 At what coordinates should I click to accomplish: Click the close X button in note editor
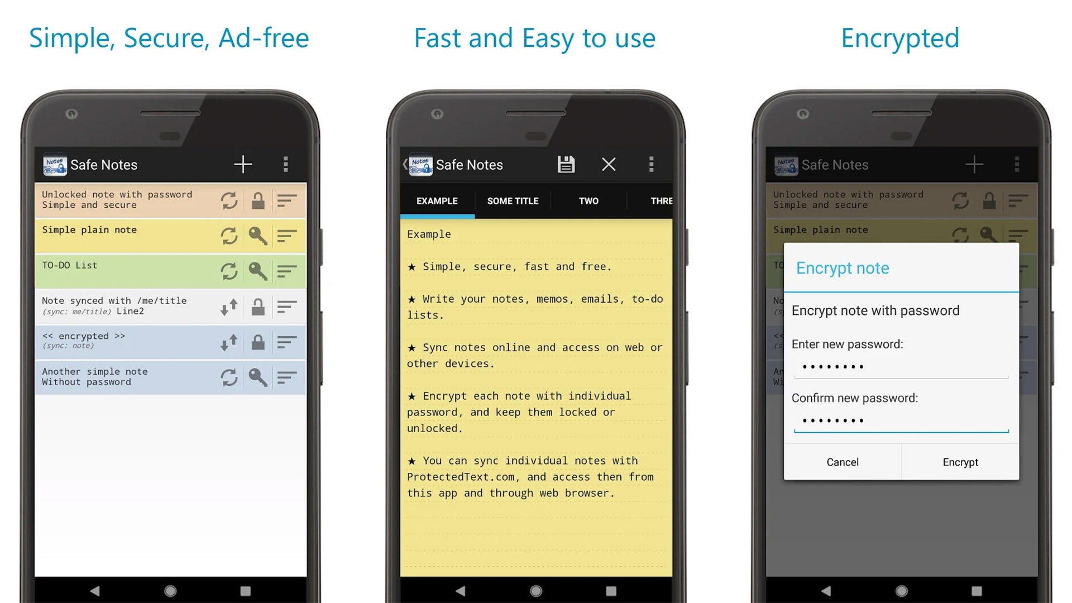tap(608, 164)
